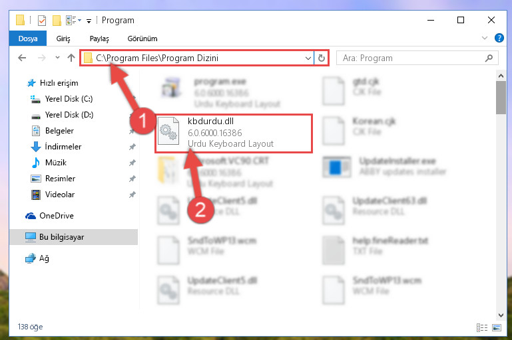Expand the address bar history dropdown
The height and width of the screenshot is (340, 512).
click(x=308, y=58)
